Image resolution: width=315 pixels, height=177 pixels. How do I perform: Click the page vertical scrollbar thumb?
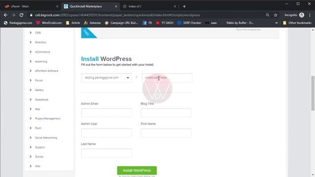coord(313,93)
